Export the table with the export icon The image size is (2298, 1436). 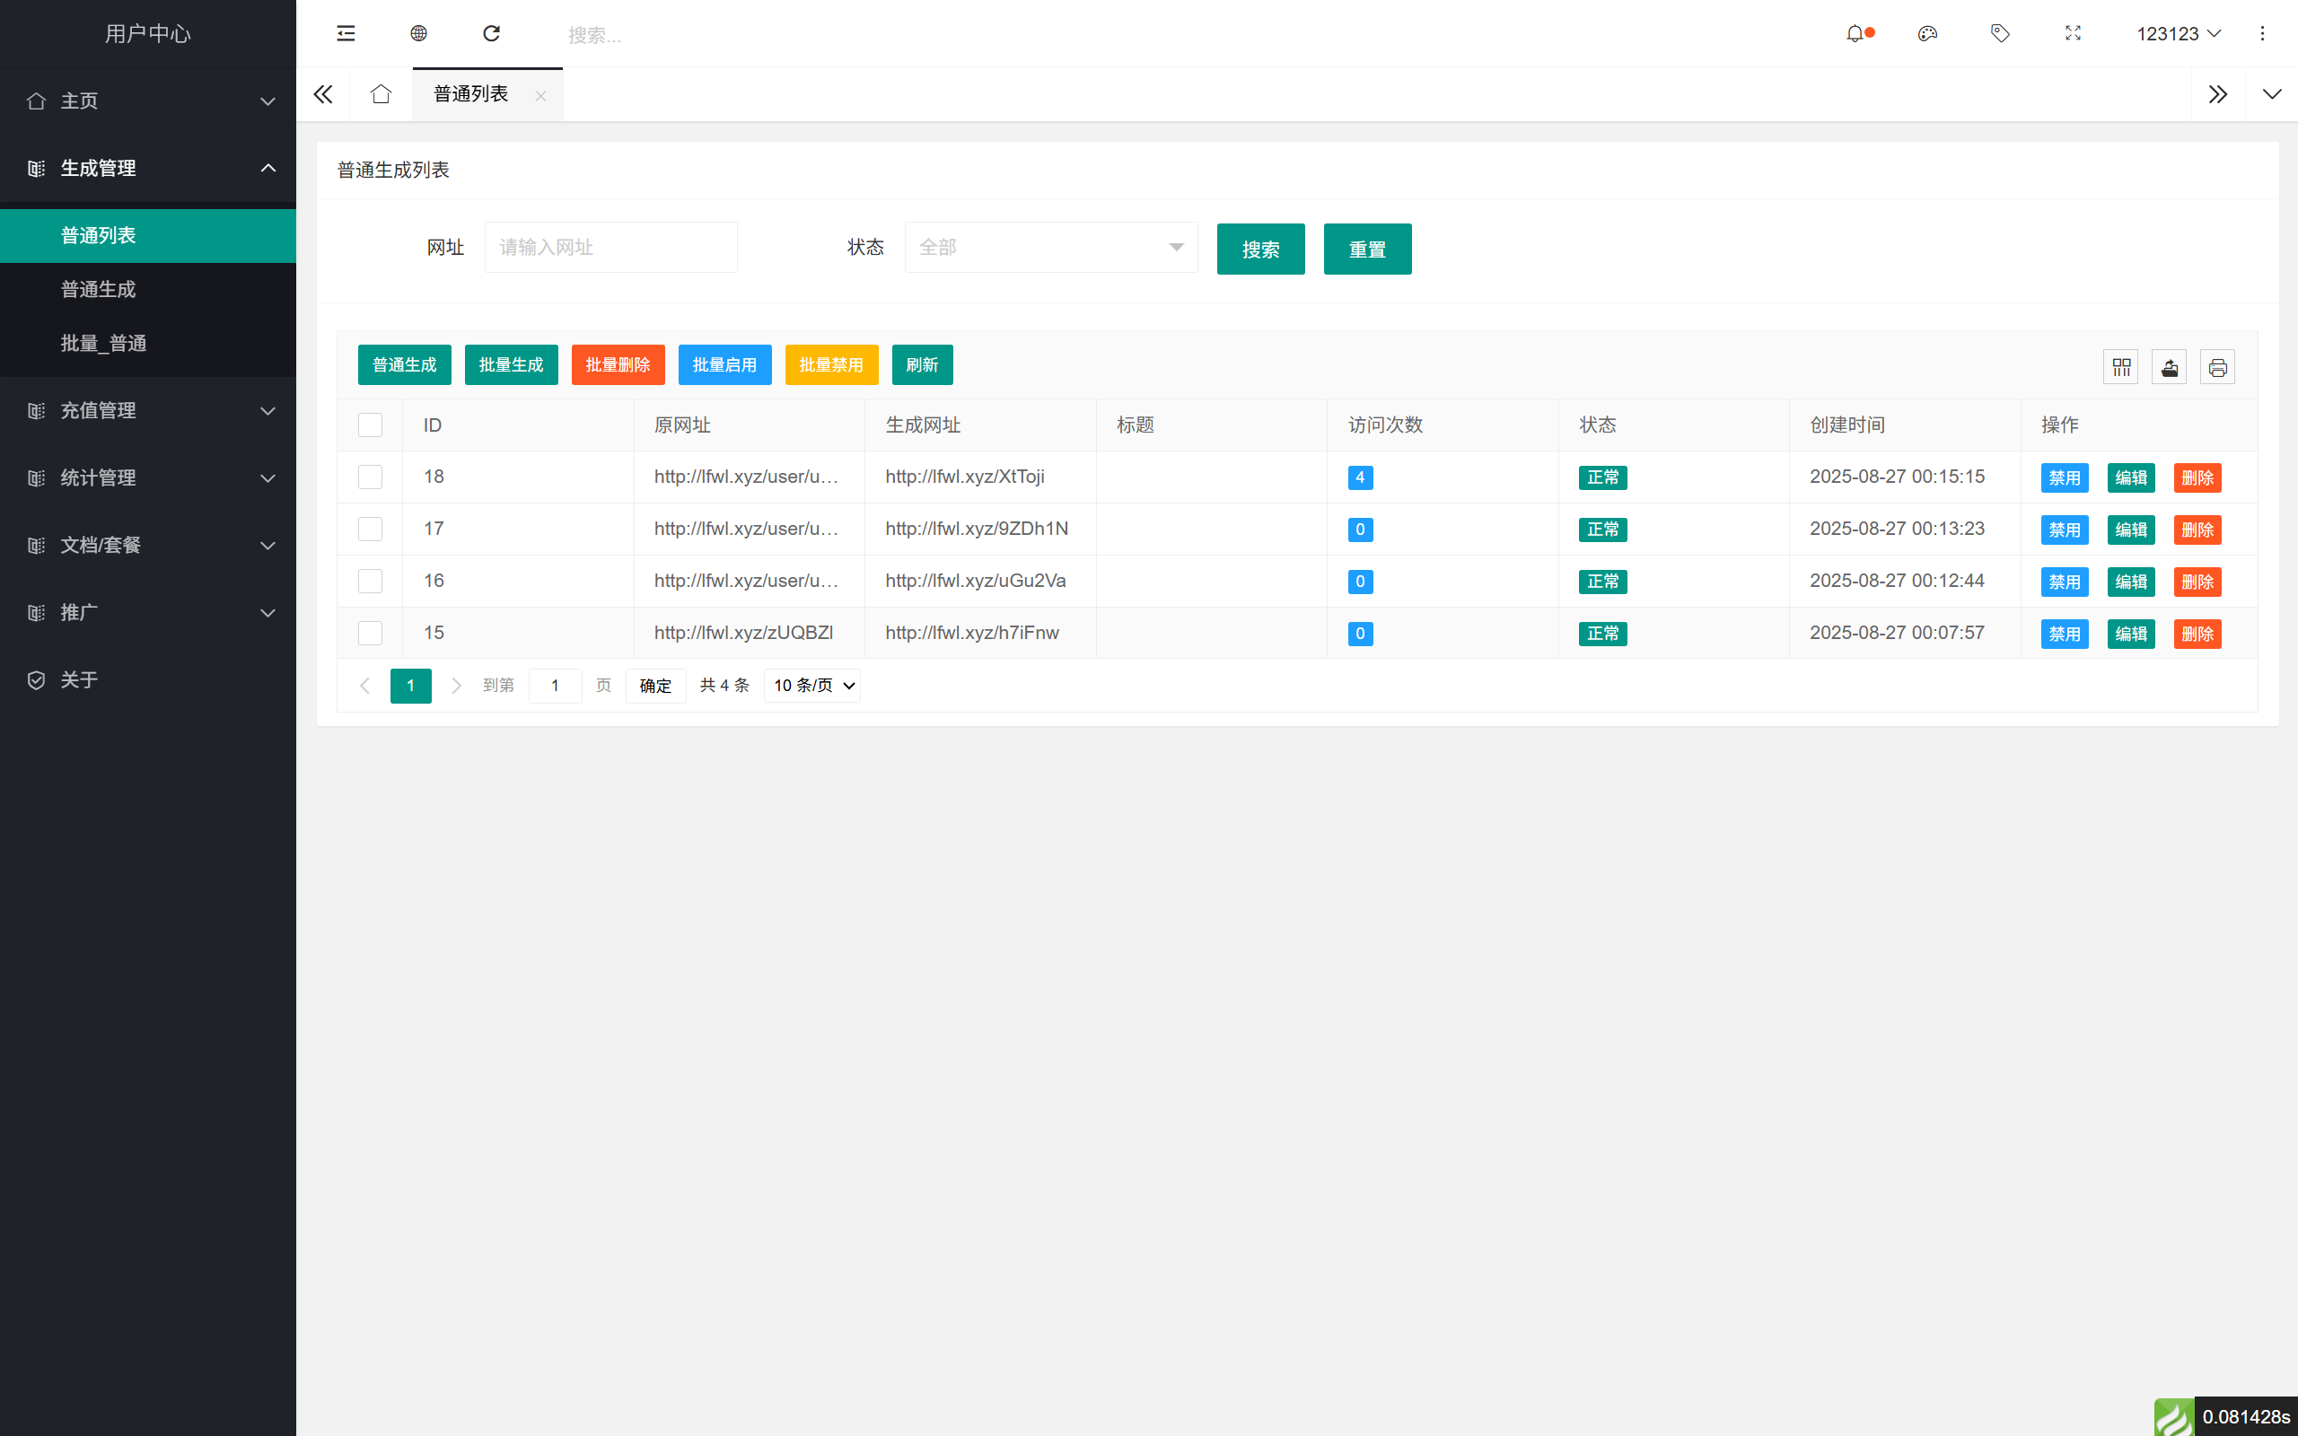point(2170,366)
